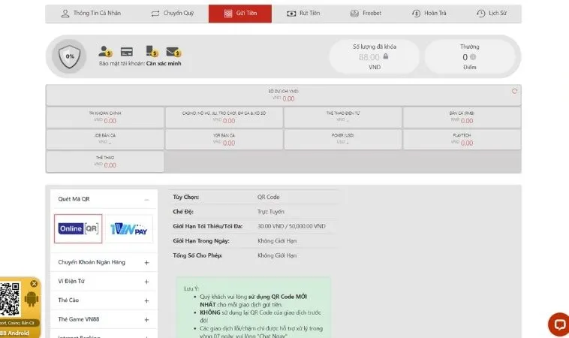Select the Thể Thao balance cell
The height and width of the screenshot is (338, 569).
[105, 162]
